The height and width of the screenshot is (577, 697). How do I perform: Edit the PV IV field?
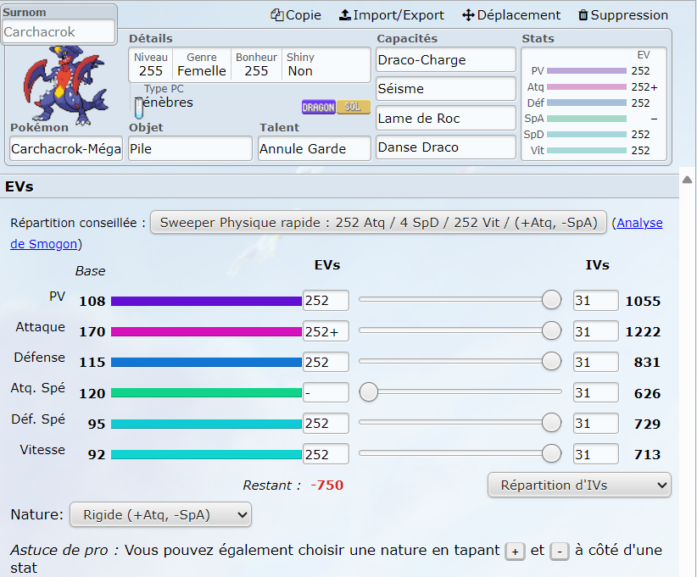595,300
